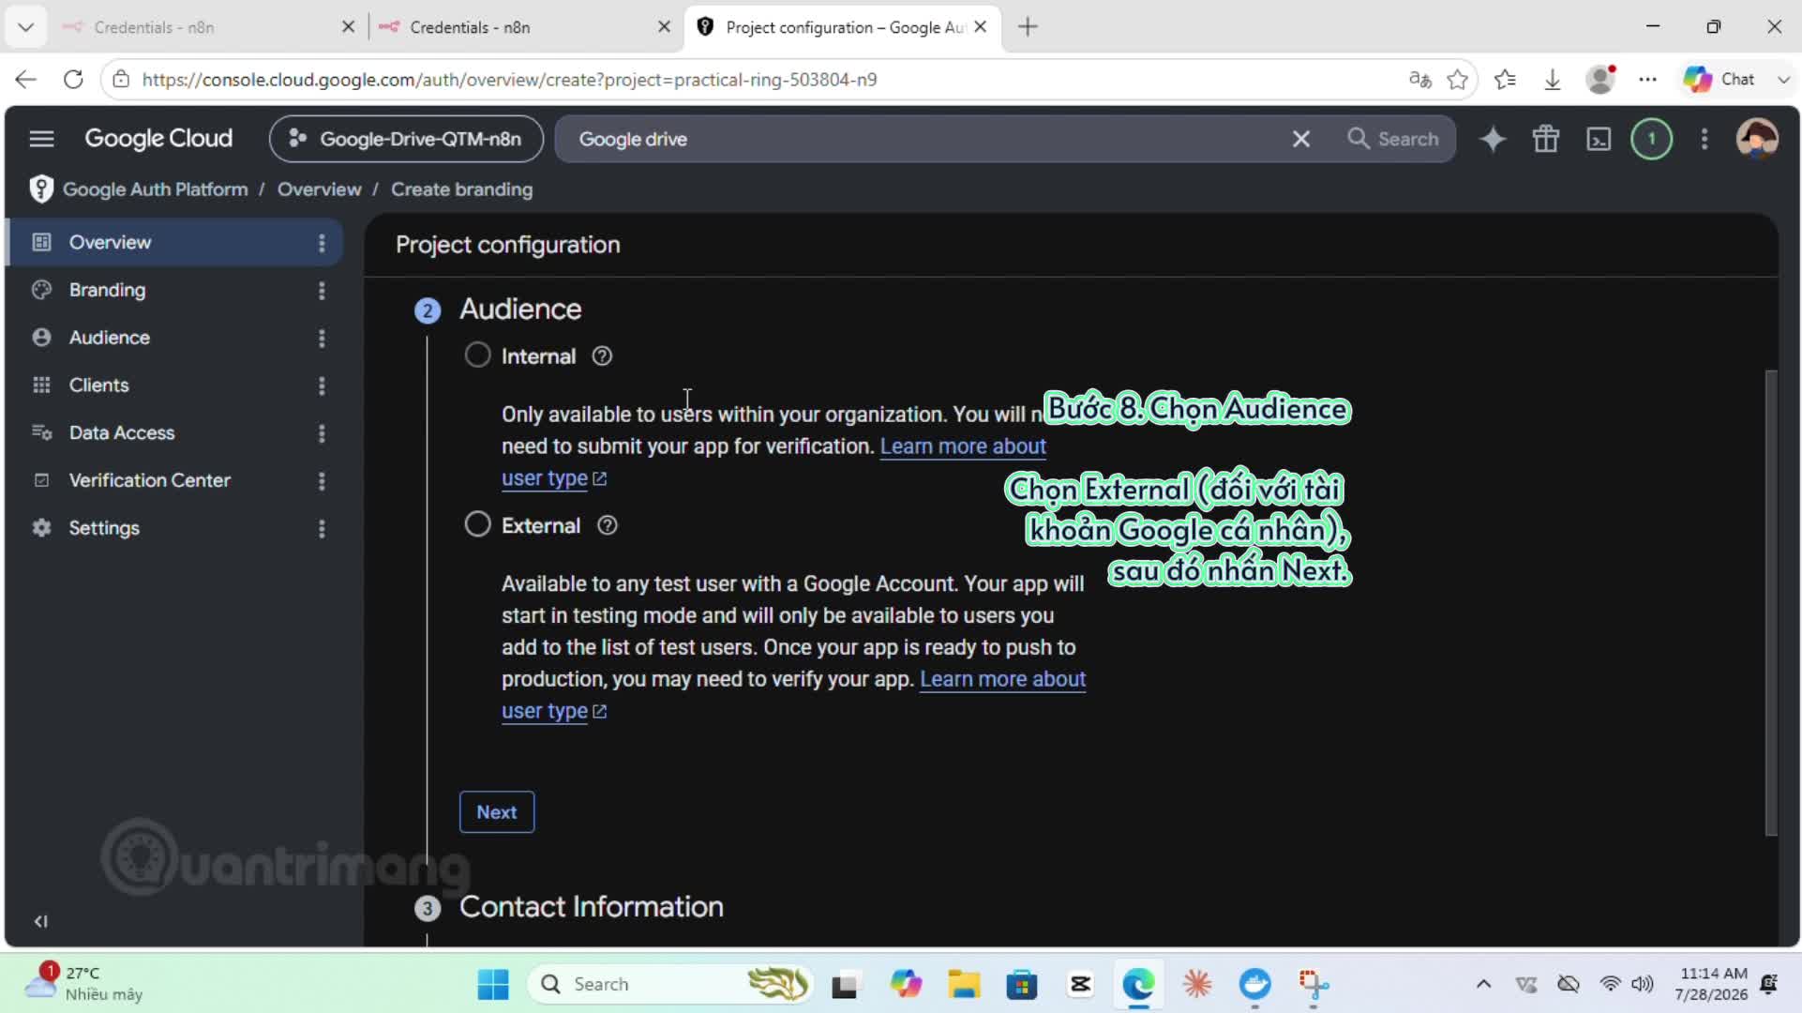Open External Learn more about user type link

[x=1002, y=680]
